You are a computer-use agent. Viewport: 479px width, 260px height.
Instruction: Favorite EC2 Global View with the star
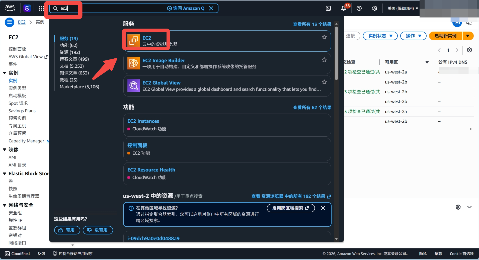324,82
